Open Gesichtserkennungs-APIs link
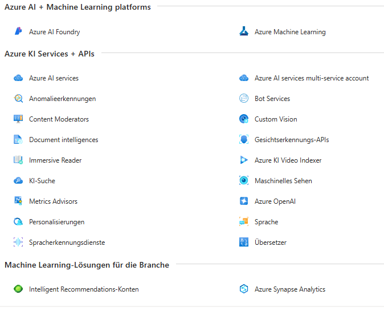Image resolution: width=384 pixels, height=311 pixels. coord(291,140)
